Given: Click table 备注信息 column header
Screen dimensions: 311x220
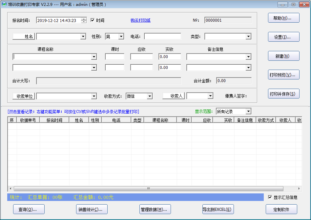Looking at the screenshot, I should click(245, 120).
